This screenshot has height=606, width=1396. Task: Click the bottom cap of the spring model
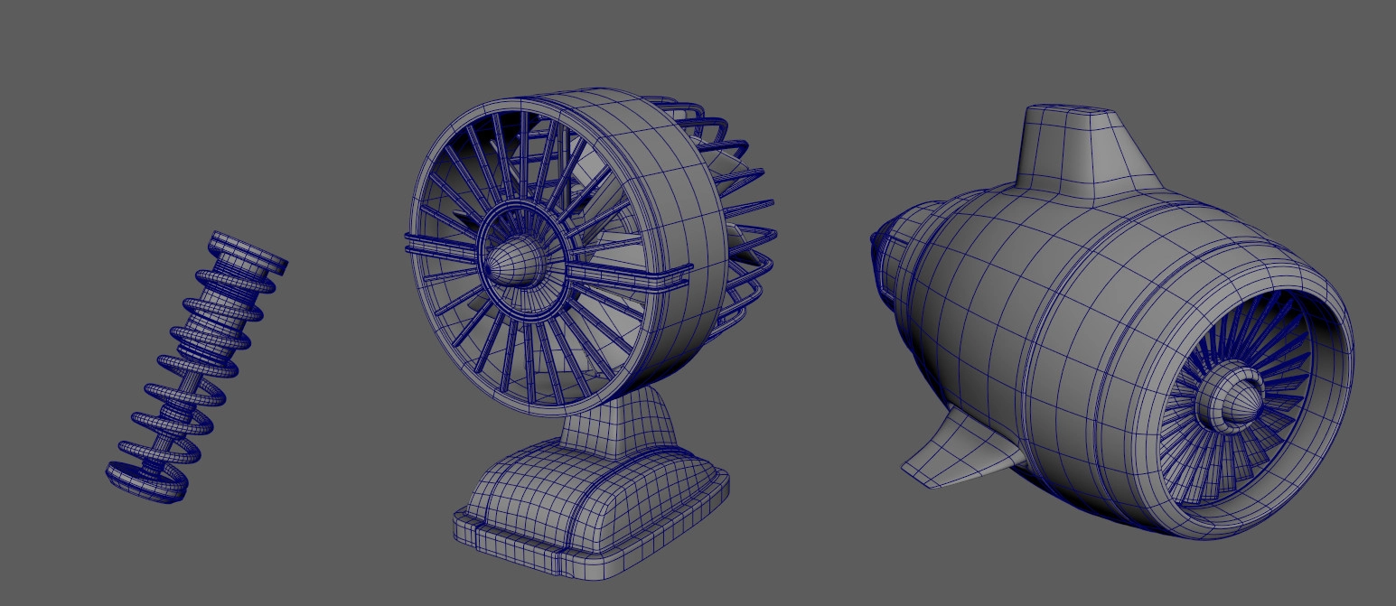146,481
